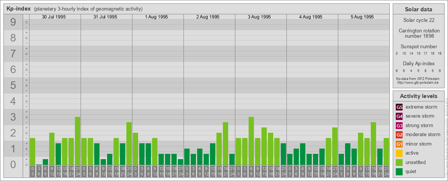The width and height of the screenshot is (448, 181).
Task: Click 'Carrington rotation number 1898' text
Action: [x=419, y=33]
